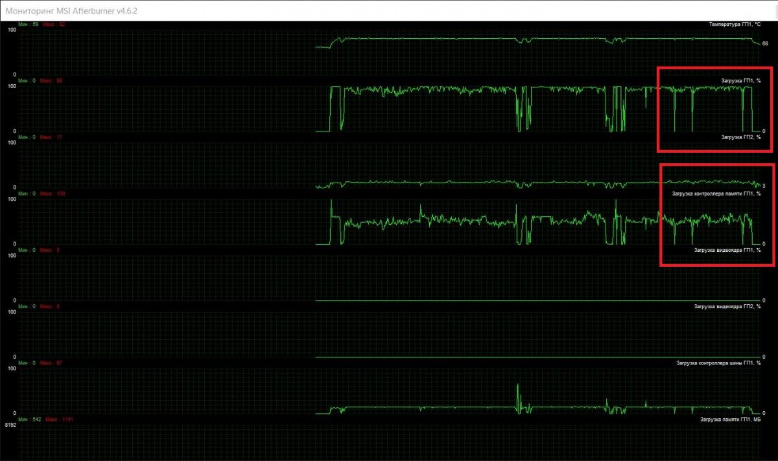Click the current temperature value 68

766,44
